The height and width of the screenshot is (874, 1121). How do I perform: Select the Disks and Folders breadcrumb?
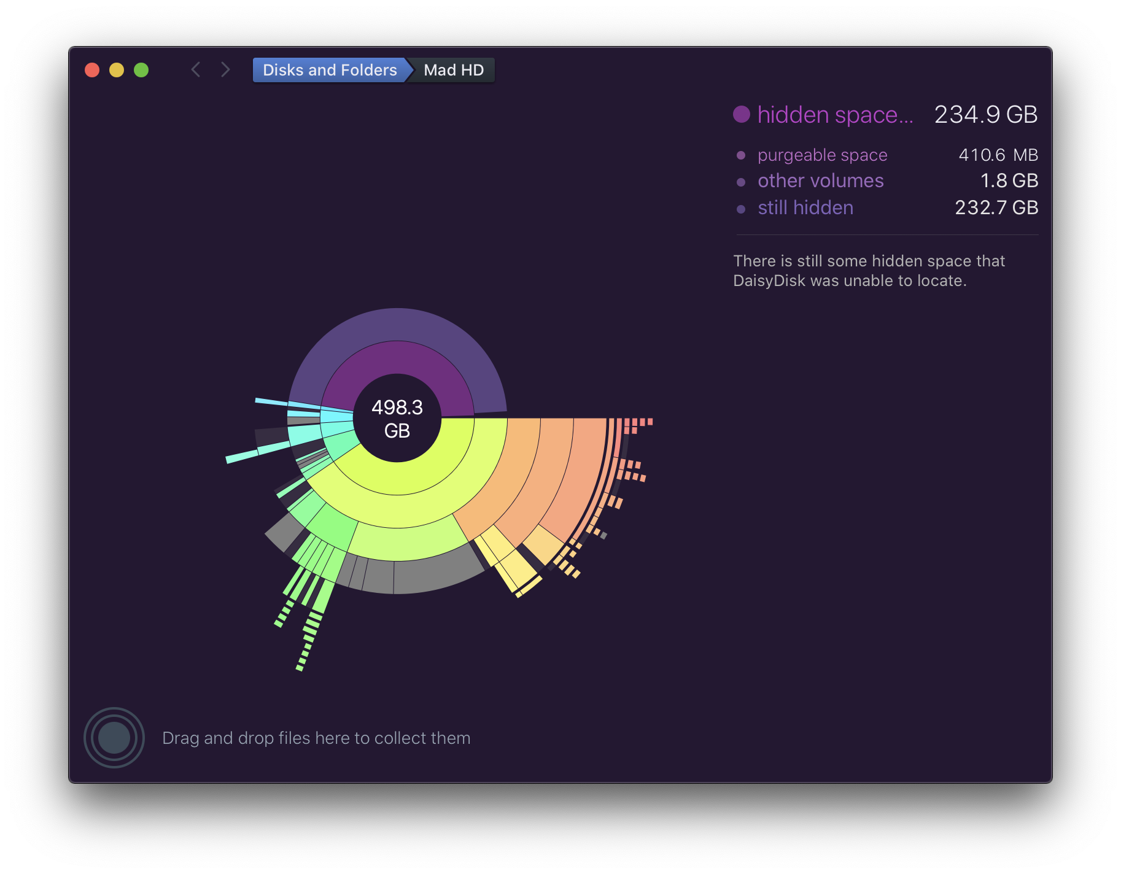coord(329,70)
